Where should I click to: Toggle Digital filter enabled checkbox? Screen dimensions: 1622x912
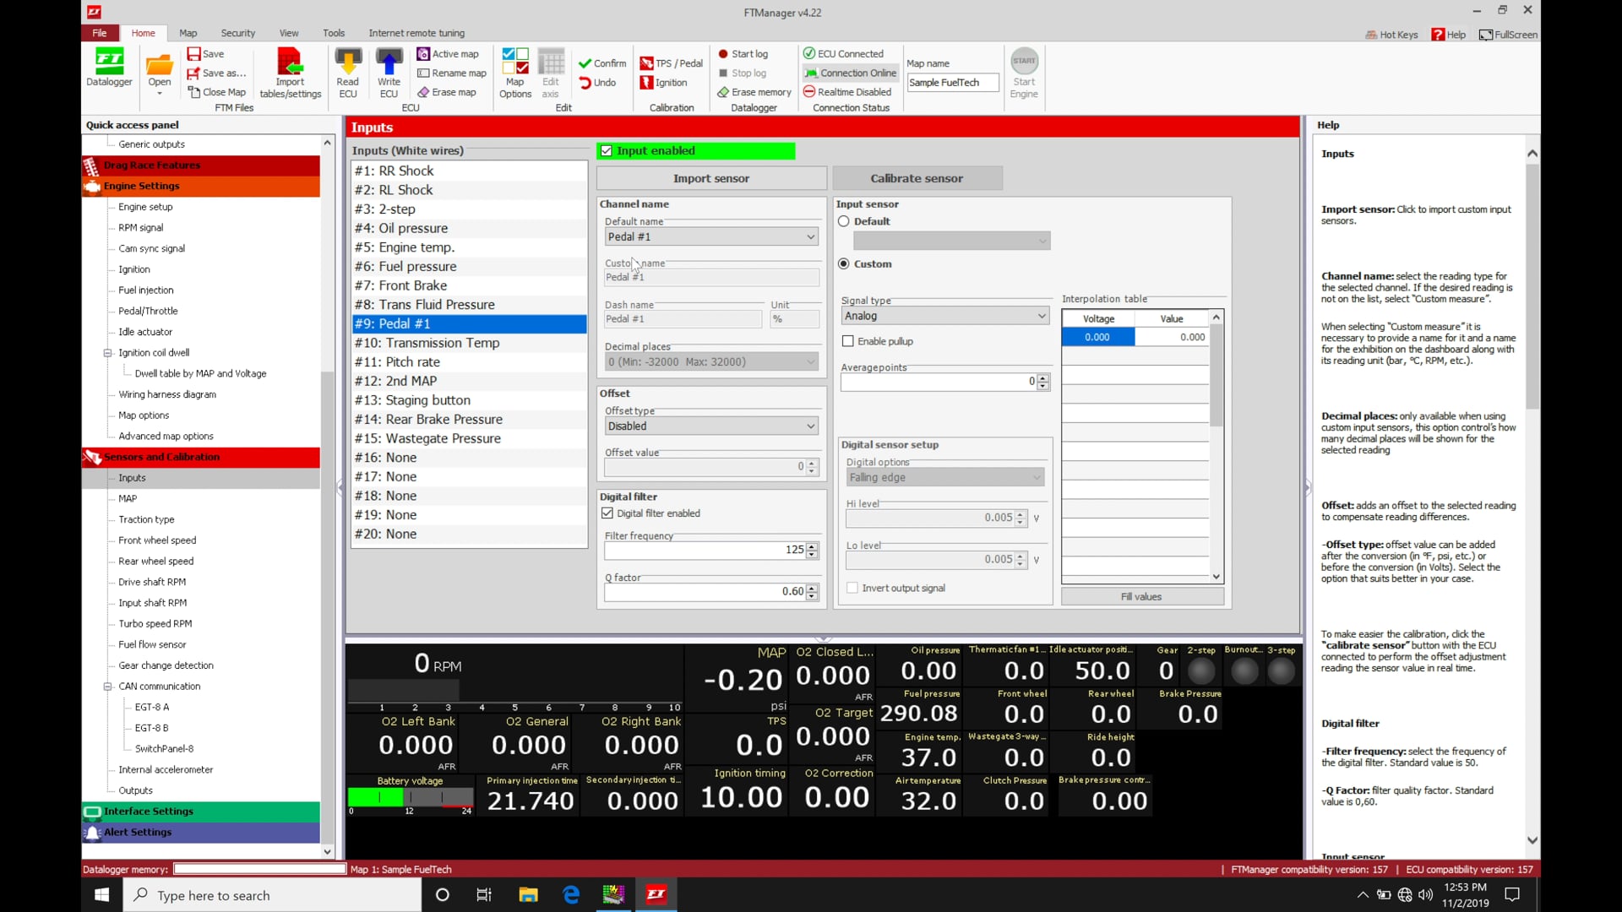click(x=607, y=513)
